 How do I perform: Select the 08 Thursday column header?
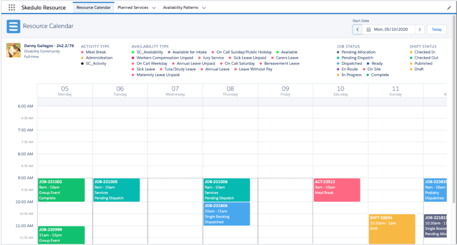click(230, 91)
